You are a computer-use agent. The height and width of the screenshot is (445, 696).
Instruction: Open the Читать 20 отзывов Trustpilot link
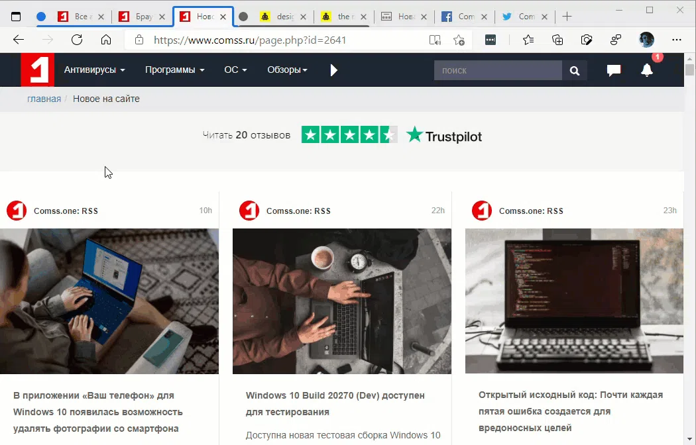click(246, 134)
